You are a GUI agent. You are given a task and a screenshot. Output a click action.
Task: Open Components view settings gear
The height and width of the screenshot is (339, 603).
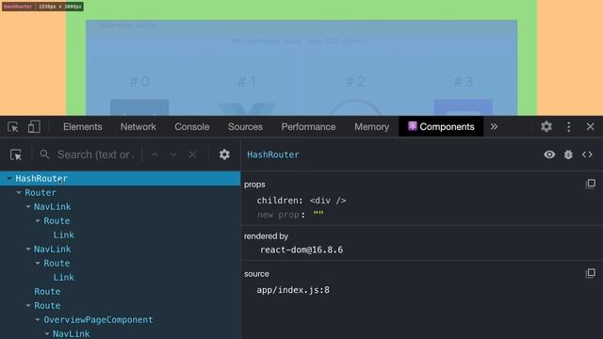(x=224, y=154)
